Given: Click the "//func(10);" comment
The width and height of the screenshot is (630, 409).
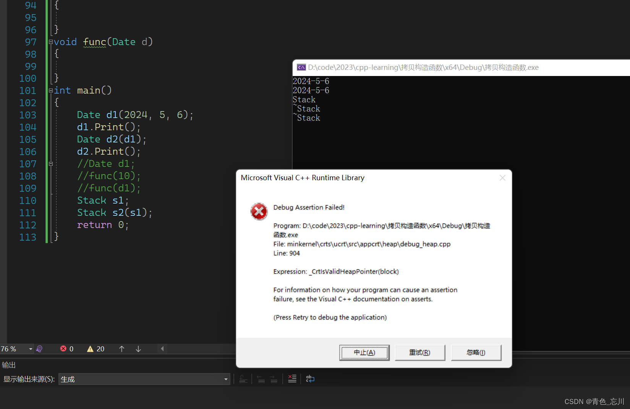Looking at the screenshot, I should point(109,176).
